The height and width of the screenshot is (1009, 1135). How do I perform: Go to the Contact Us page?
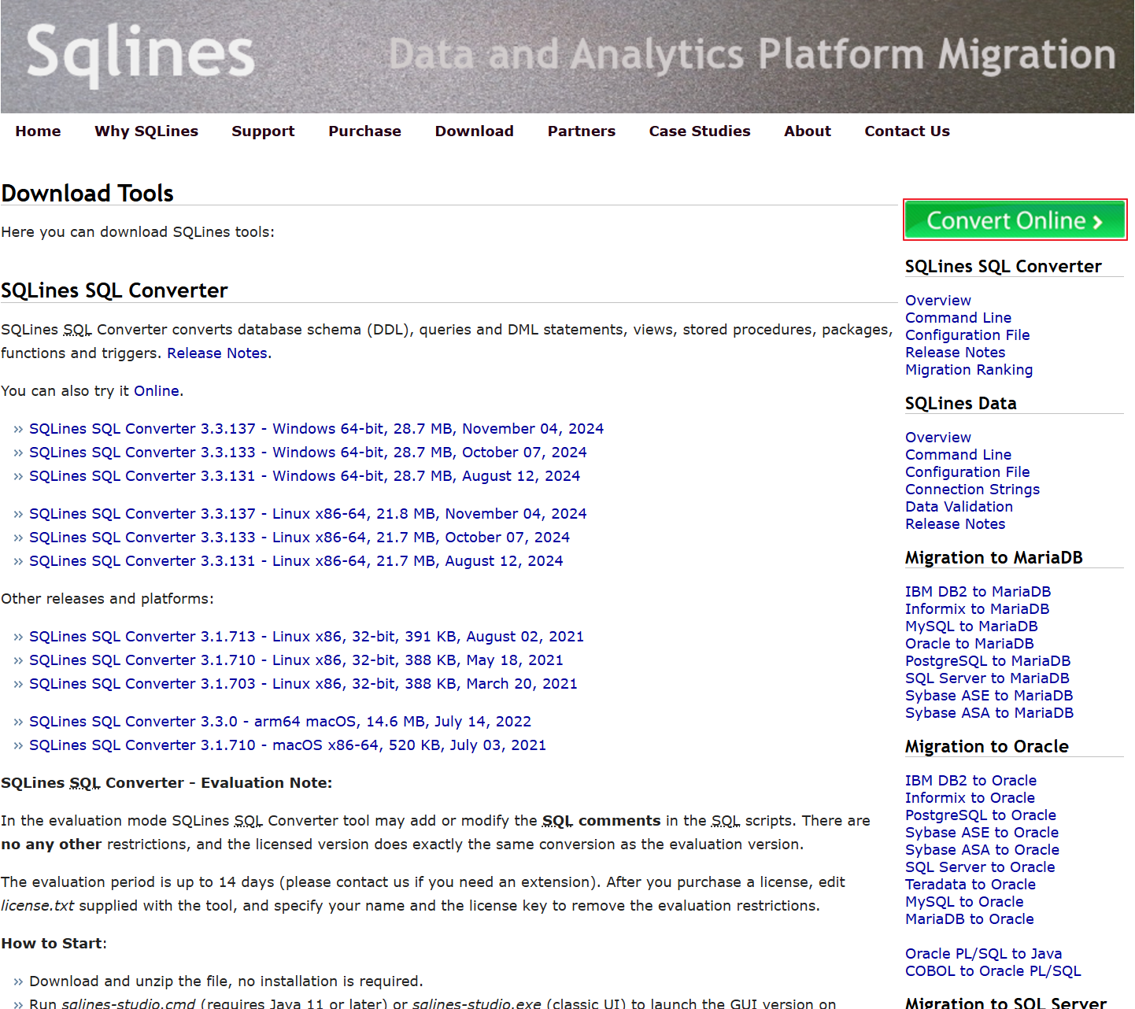[x=908, y=131]
